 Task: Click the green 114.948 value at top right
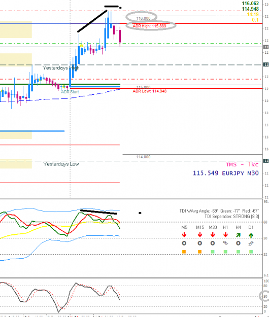point(250,9)
